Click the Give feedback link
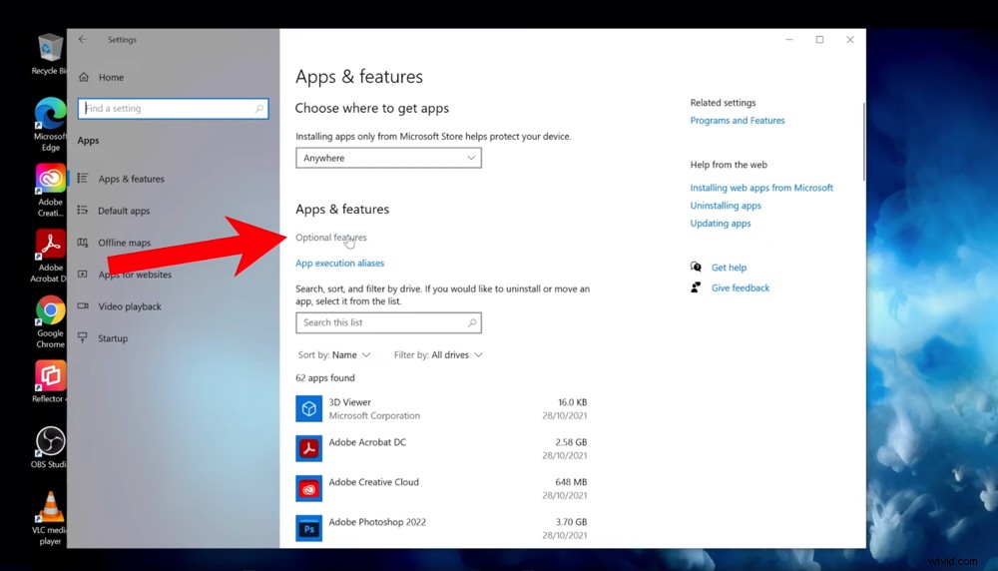998x571 pixels. tap(741, 287)
